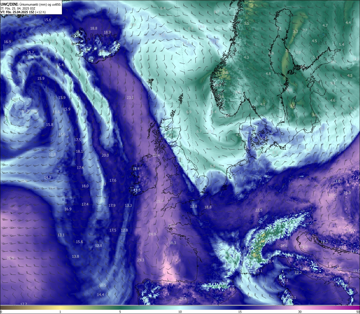Click the 6.3 value at right edge
360x314 pixels.
353,108
